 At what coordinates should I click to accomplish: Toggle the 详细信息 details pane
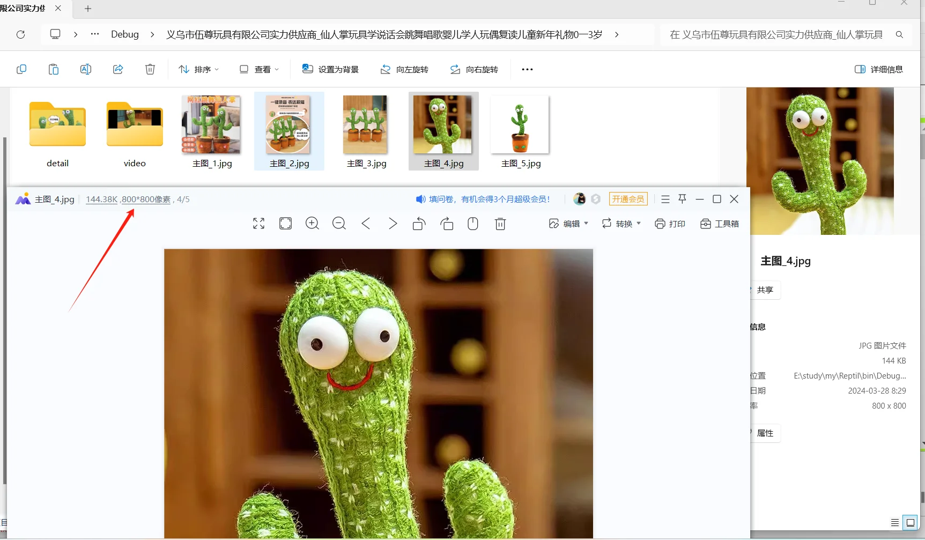click(878, 69)
